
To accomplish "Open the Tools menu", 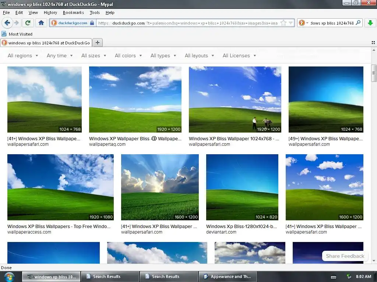I will 95,12.
